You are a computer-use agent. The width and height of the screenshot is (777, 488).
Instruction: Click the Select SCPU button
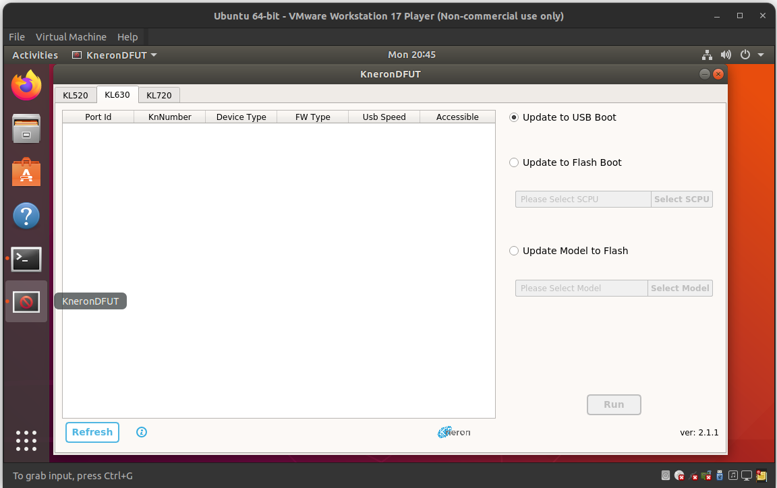click(x=681, y=199)
